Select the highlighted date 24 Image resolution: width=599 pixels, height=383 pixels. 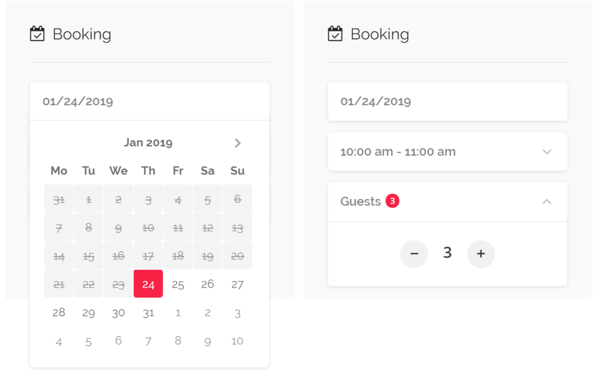[148, 284]
